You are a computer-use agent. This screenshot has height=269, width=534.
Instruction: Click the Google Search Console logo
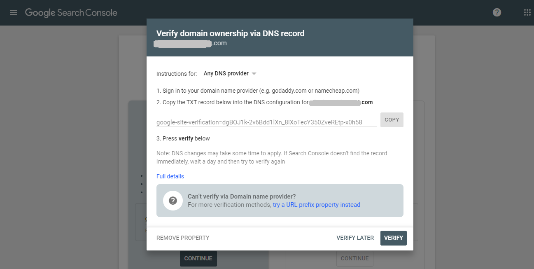[71, 13]
